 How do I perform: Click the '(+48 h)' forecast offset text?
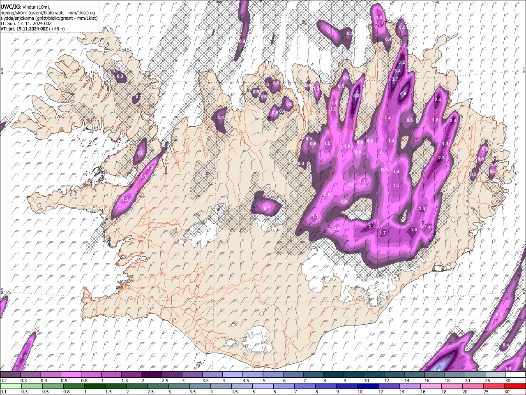[x=57, y=29]
